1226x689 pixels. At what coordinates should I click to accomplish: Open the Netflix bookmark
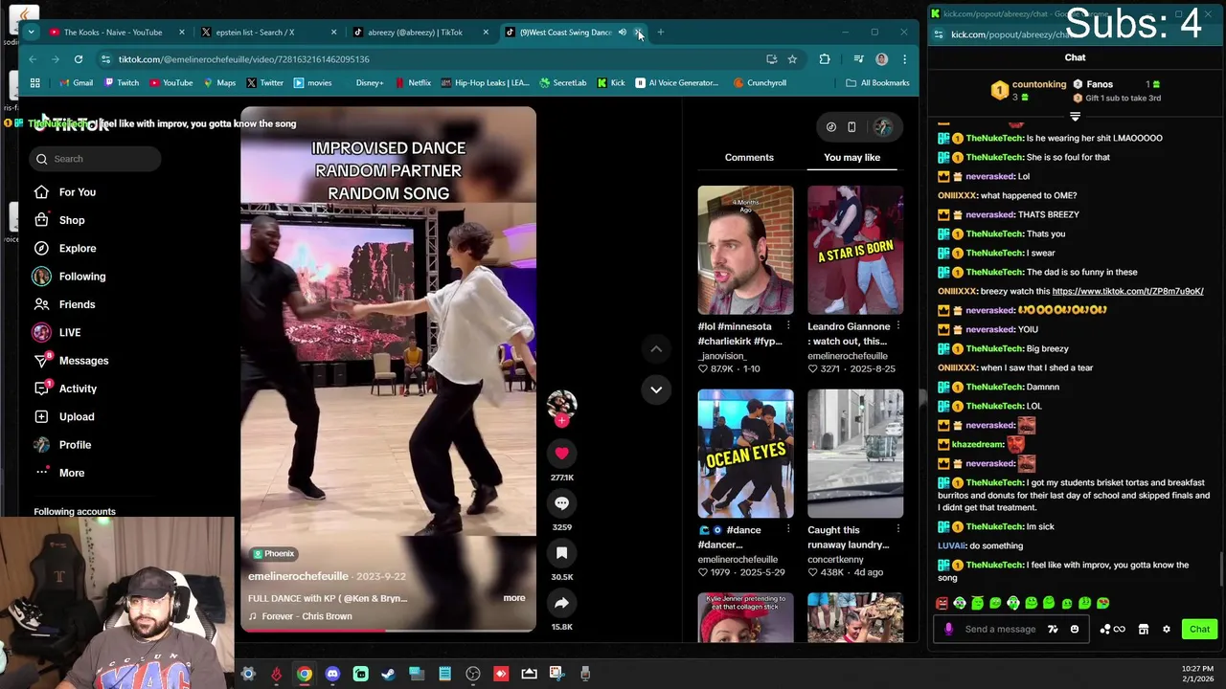412,83
